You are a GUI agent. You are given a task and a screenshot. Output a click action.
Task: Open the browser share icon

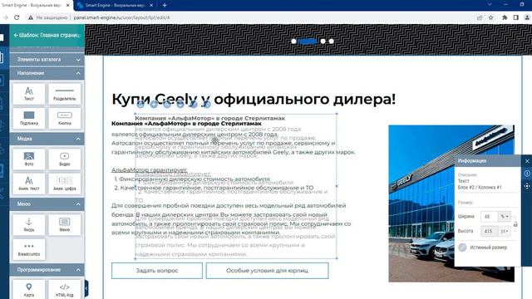pyautogui.click(x=480, y=17)
